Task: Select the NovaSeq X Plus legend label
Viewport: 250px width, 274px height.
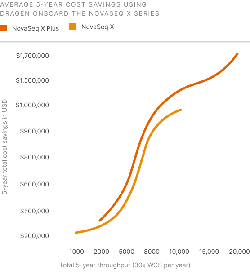Action: click(36, 28)
